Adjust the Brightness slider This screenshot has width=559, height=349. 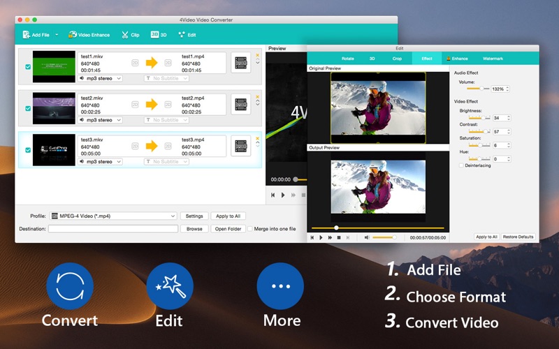coord(479,117)
